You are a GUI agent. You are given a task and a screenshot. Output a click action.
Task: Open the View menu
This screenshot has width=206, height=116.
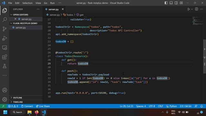38,3
